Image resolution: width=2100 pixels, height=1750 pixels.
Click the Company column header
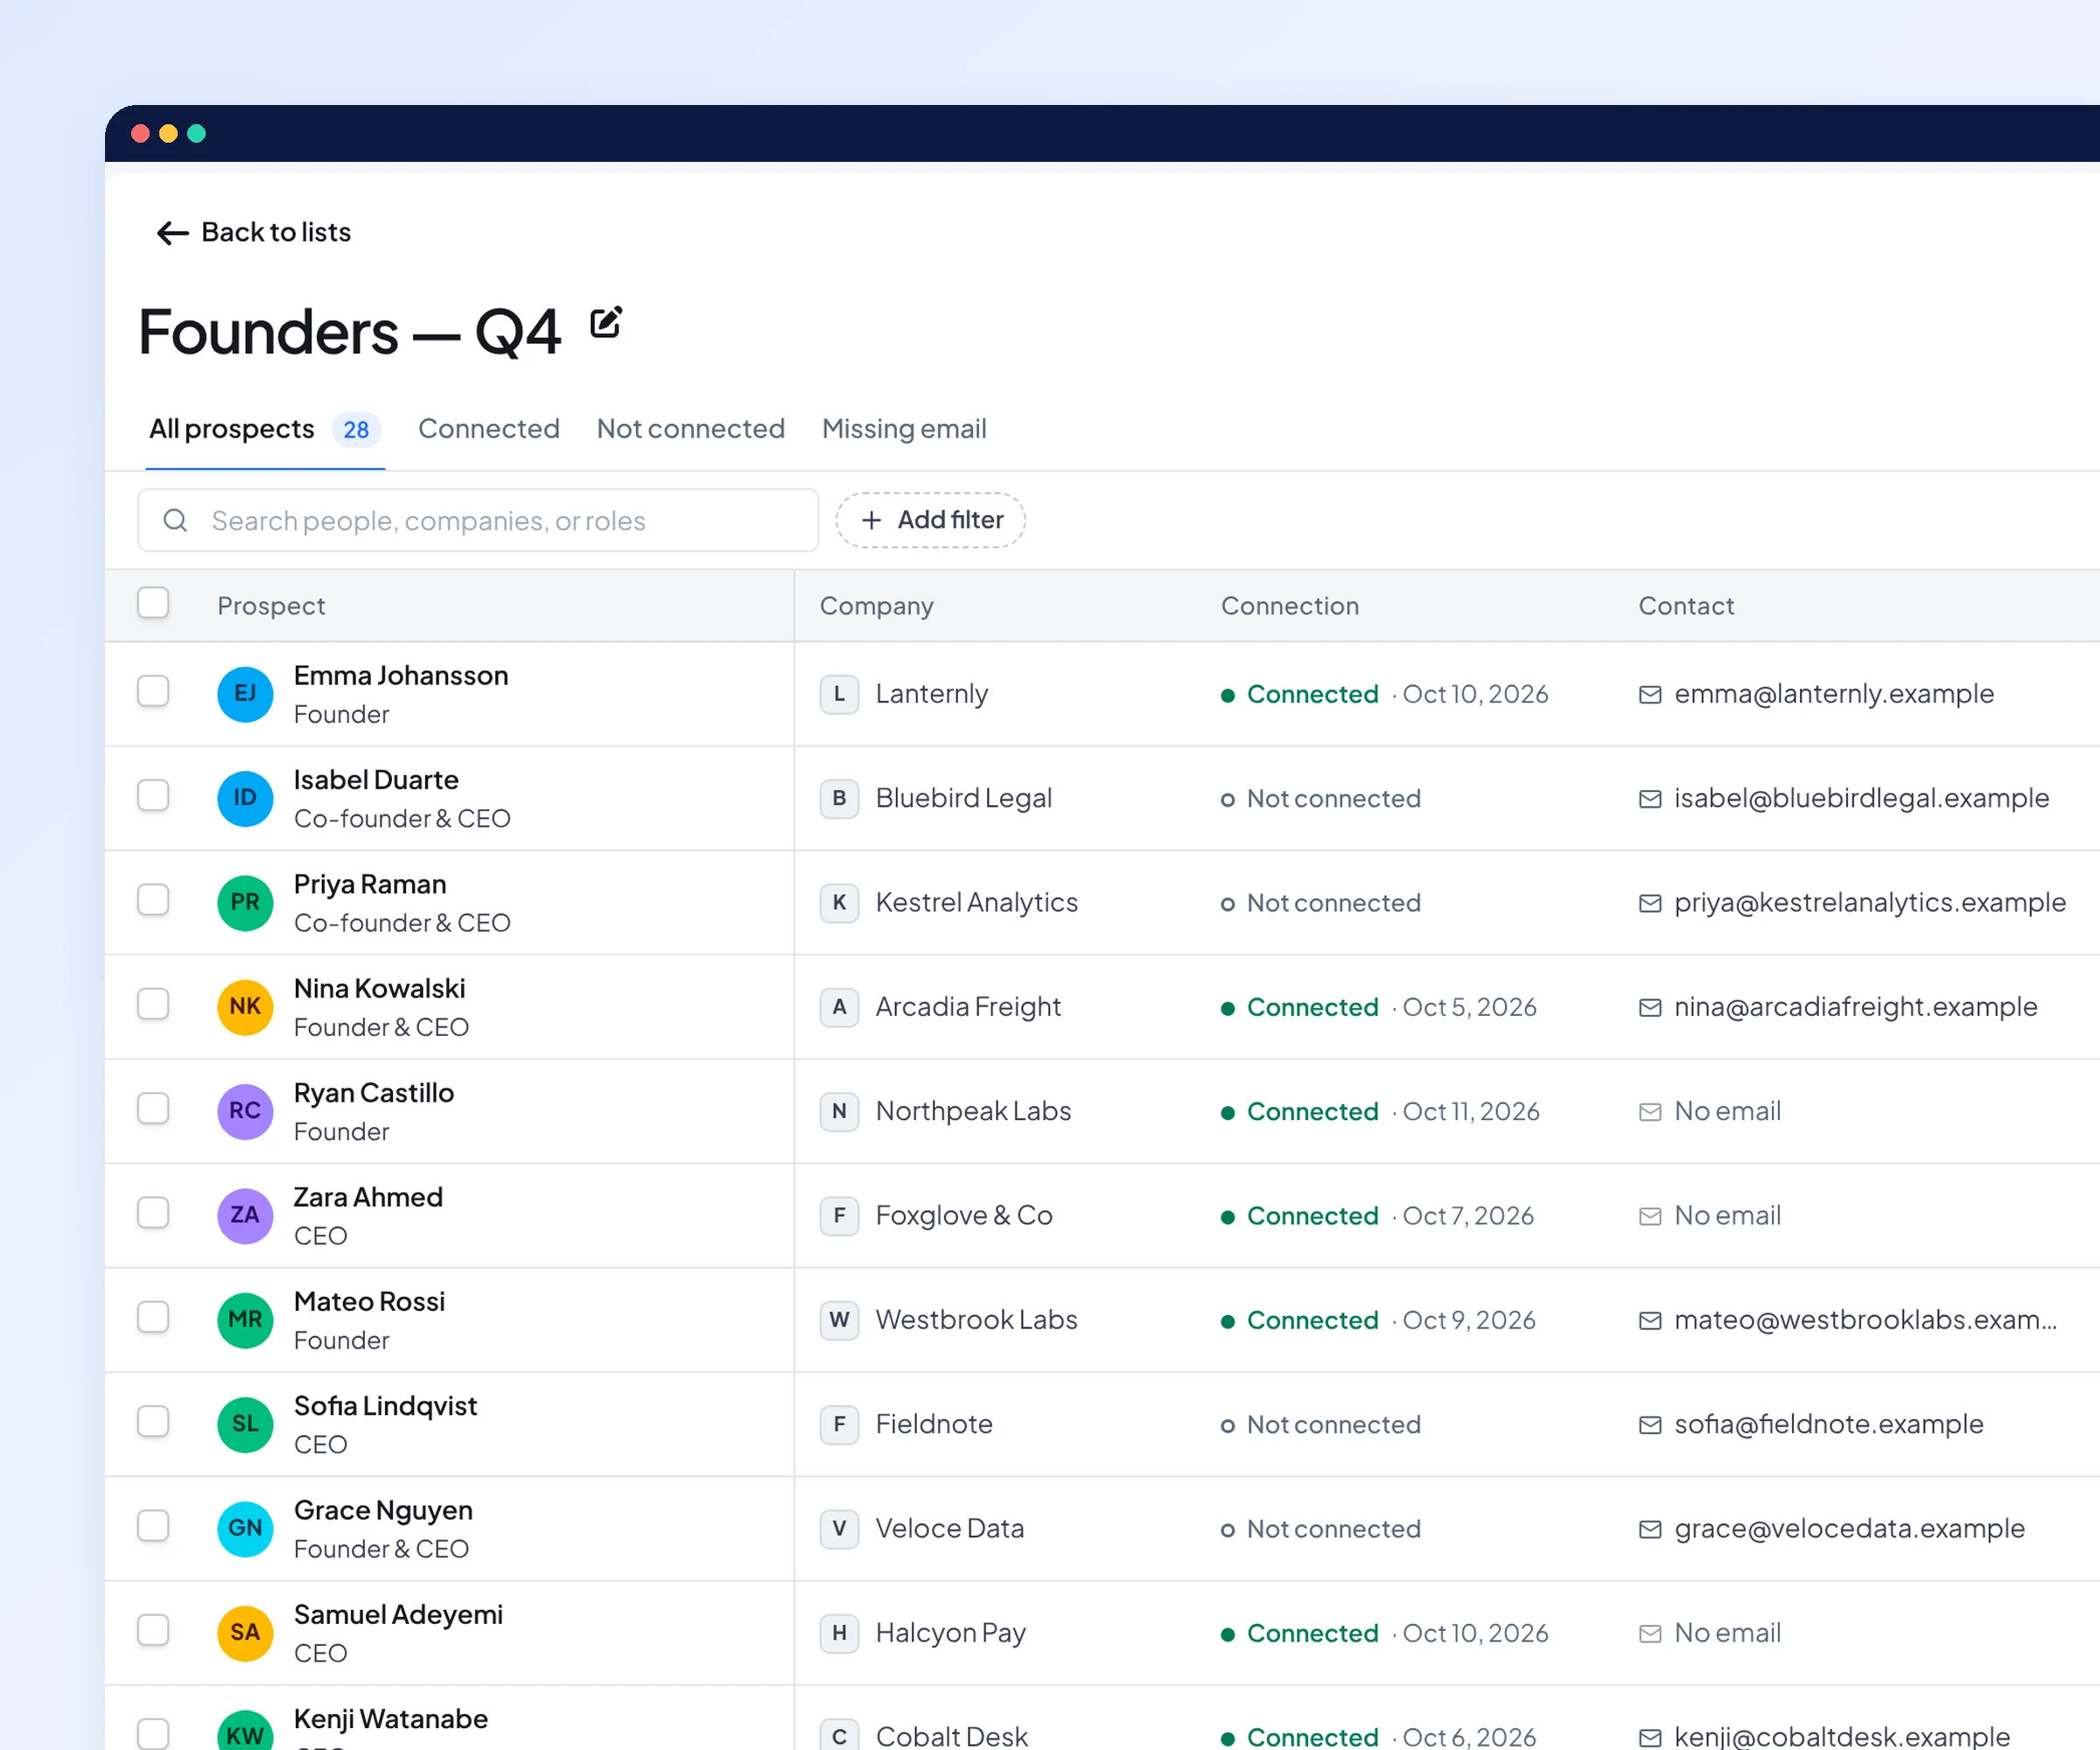[x=876, y=606]
